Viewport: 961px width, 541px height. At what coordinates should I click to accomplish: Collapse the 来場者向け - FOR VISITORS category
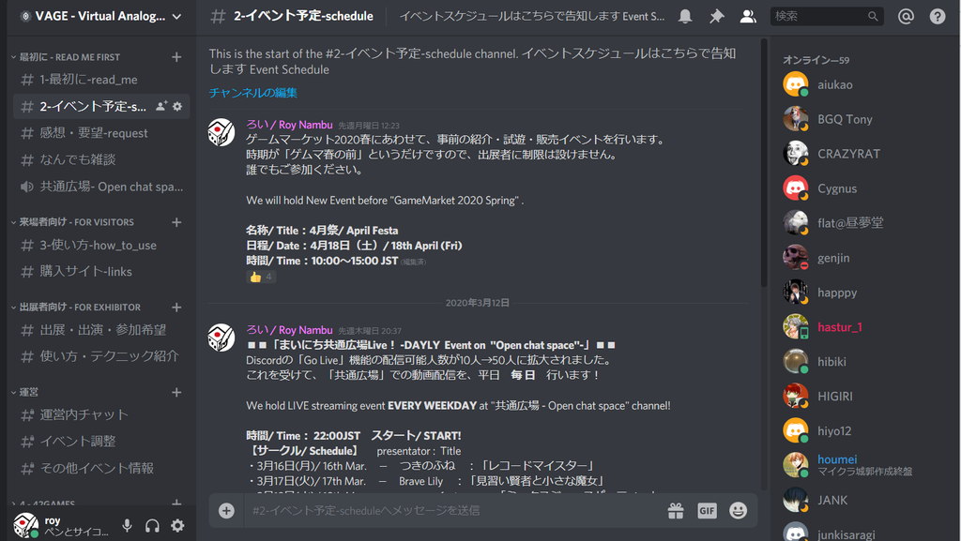coord(76,222)
